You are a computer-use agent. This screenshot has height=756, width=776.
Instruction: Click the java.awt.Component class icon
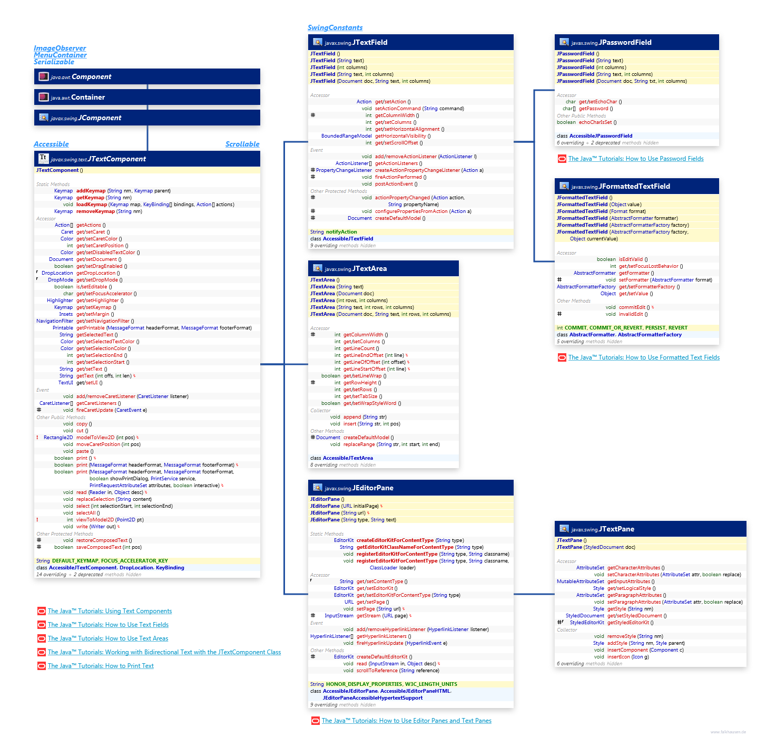44,76
